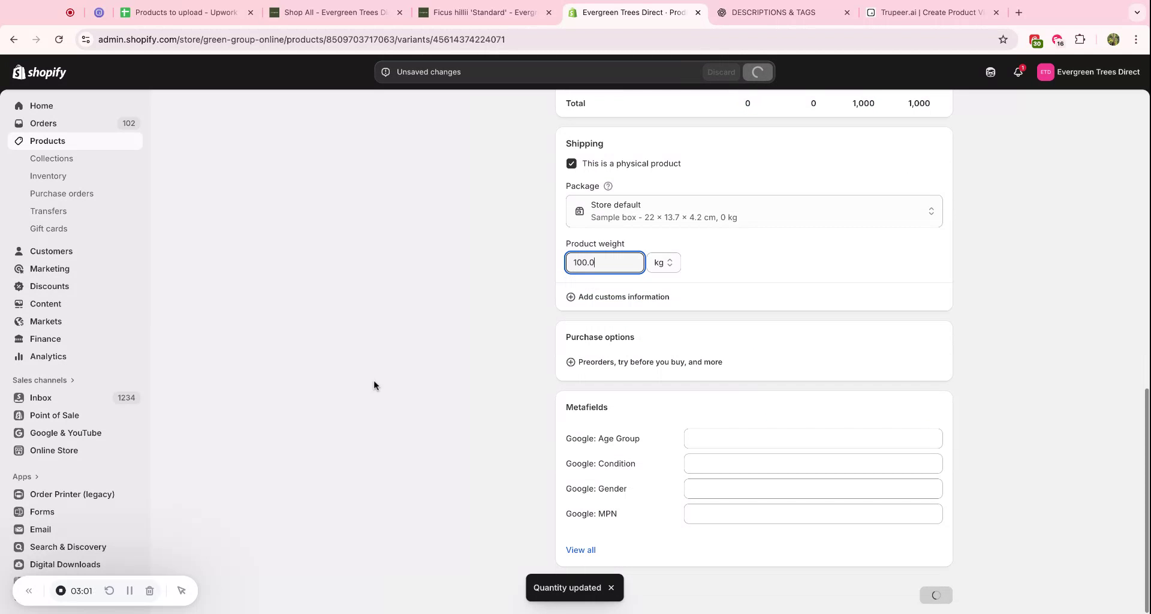This screenshot has width=1151, height=614.
Task: Open 'View all' metafields link
Action: click(580, 550)
